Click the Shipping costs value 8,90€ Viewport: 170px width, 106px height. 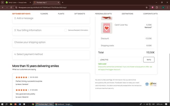[149, 46]
